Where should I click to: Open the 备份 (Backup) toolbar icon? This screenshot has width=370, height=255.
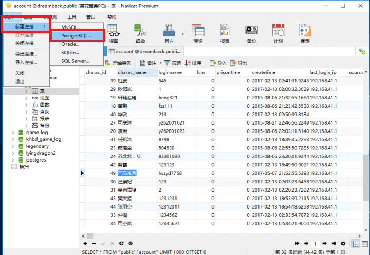(252, 33)
